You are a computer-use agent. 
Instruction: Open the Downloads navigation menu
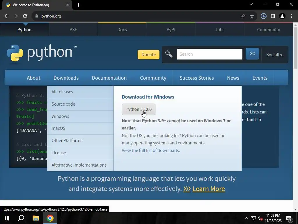tap(66, 78)
